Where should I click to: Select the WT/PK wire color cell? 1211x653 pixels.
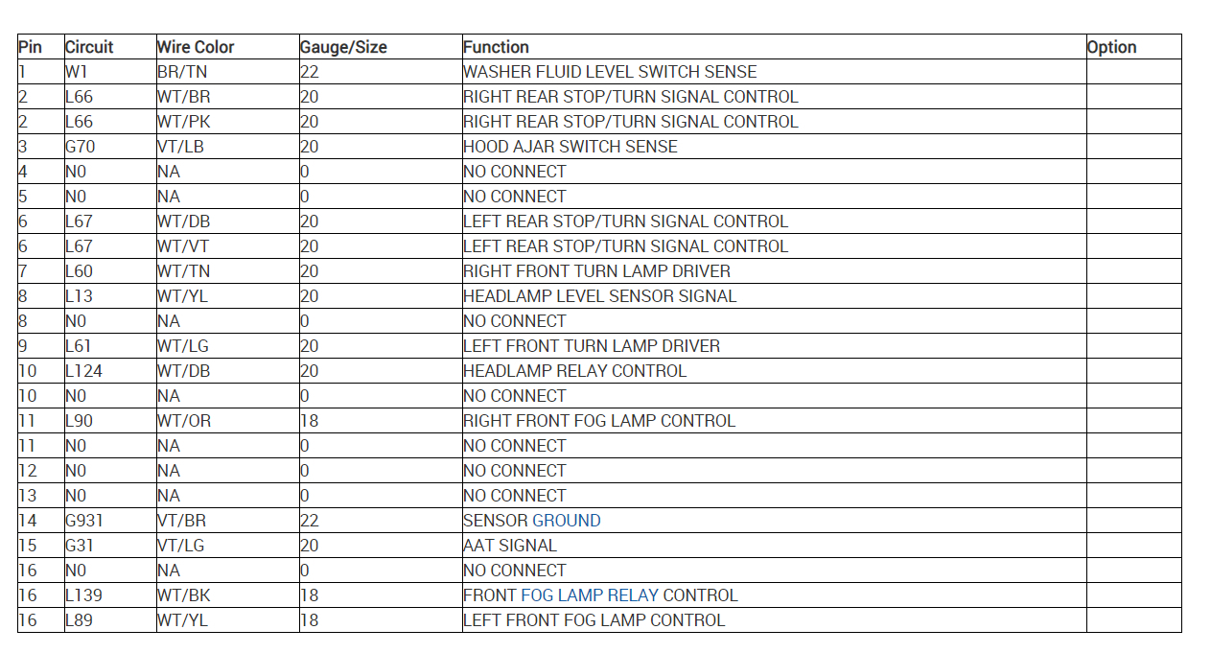tap(183, 122)
